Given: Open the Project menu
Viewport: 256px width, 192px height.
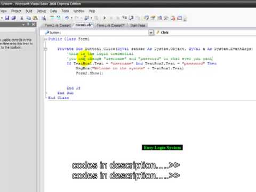Looking at the screenshot, I should 16,11.
